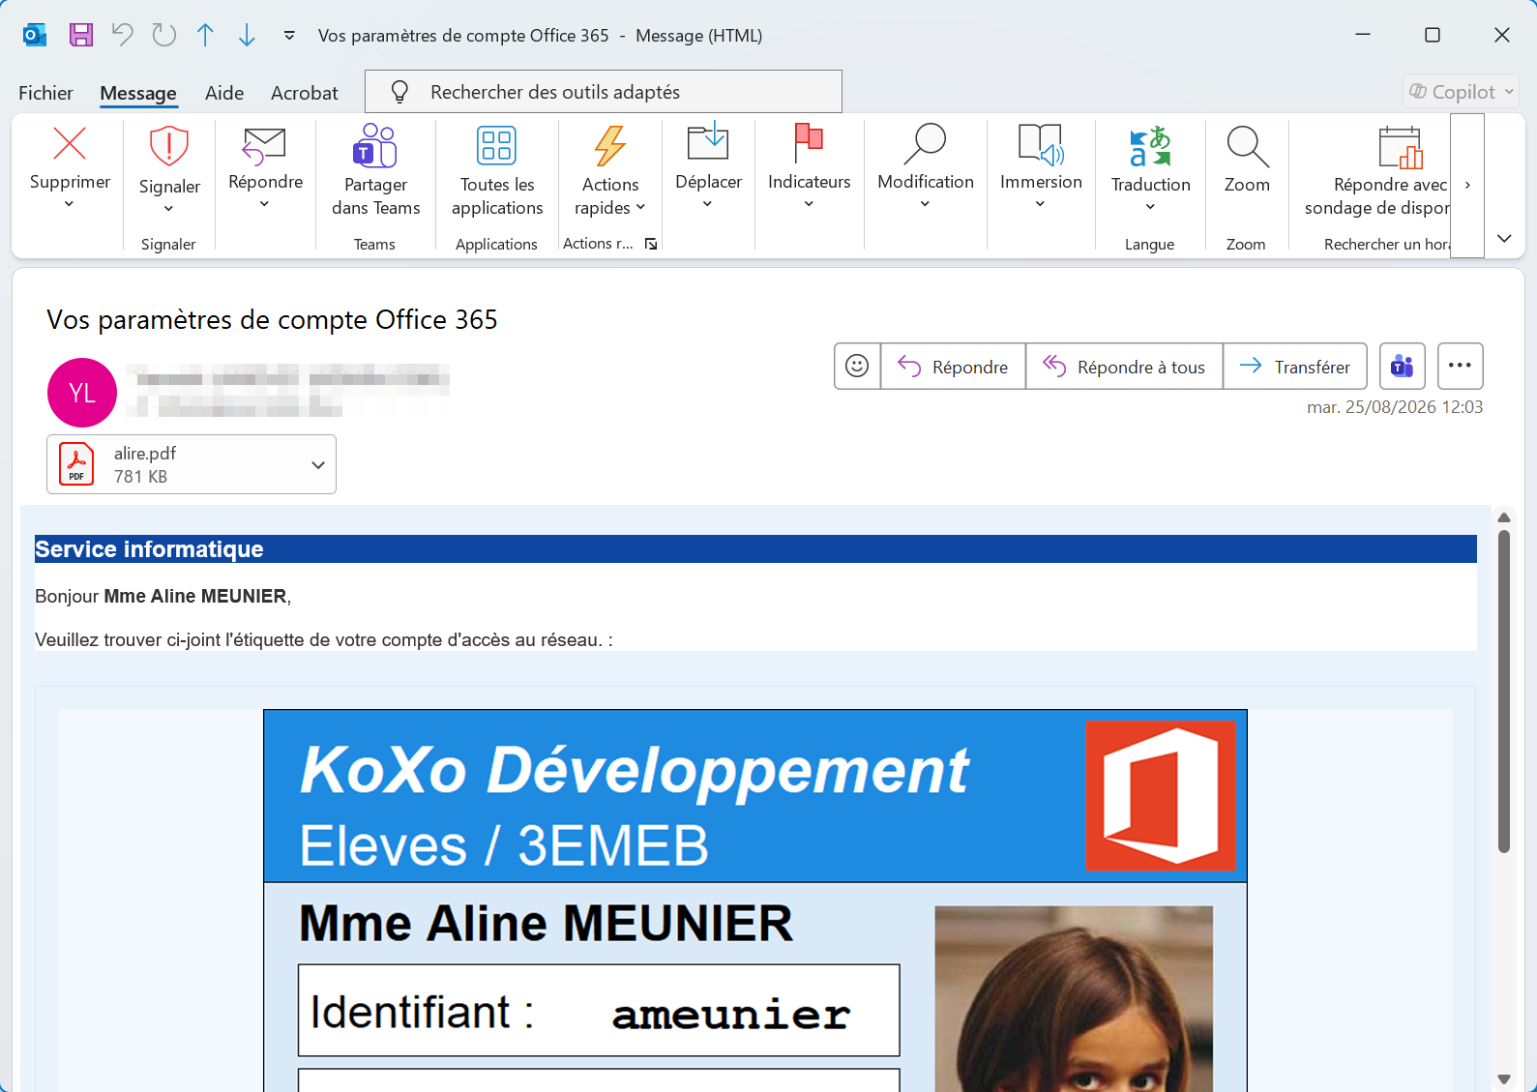Viewport: 1537px width, 1092px height.
Task: Expand the alire.pdf attachment dropdown arrow
Action: (318, 464)
